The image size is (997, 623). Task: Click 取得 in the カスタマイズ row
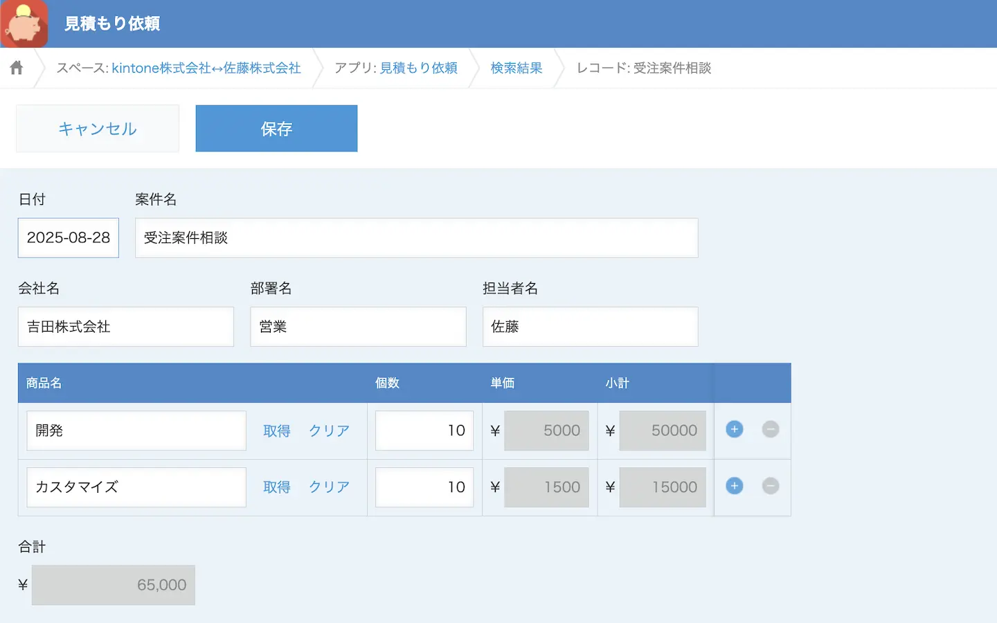276,487
